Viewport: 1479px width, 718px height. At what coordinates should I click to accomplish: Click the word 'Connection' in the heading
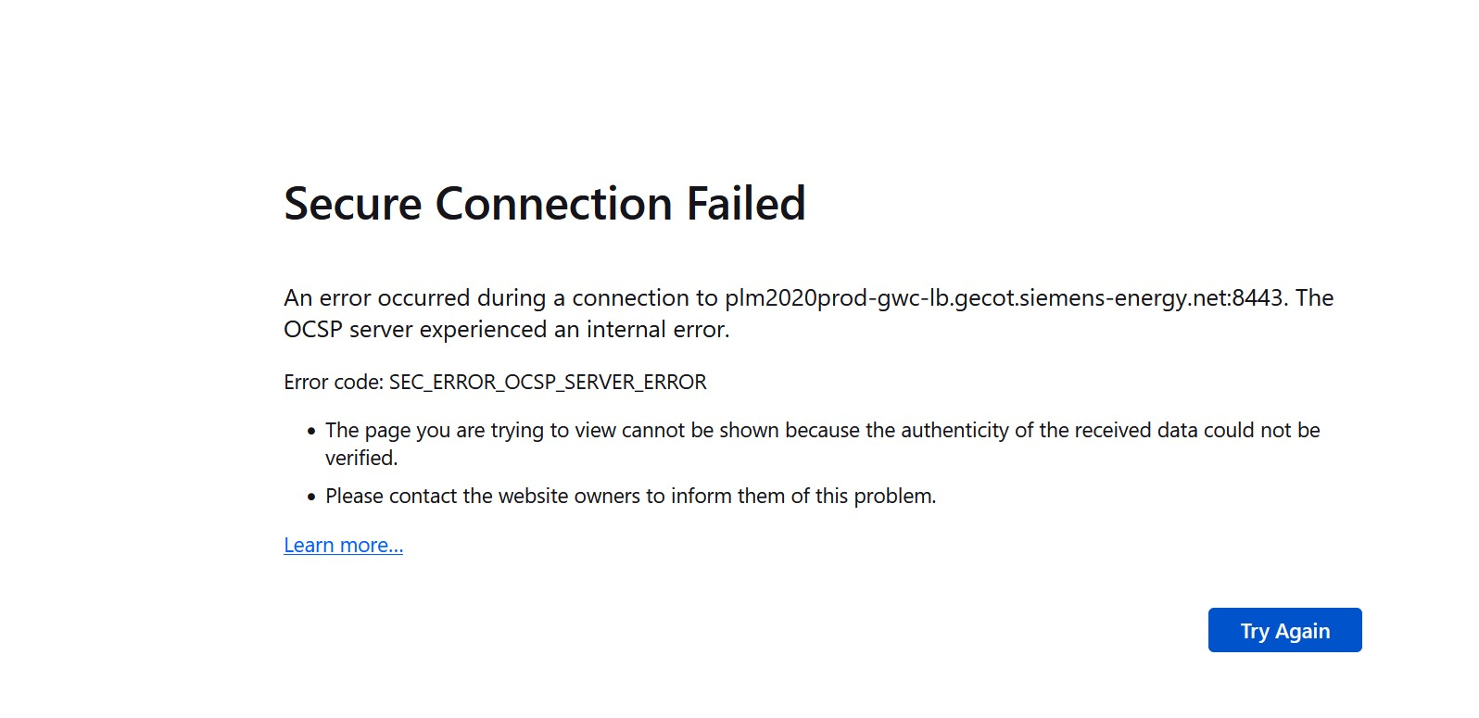click(553, 204)
